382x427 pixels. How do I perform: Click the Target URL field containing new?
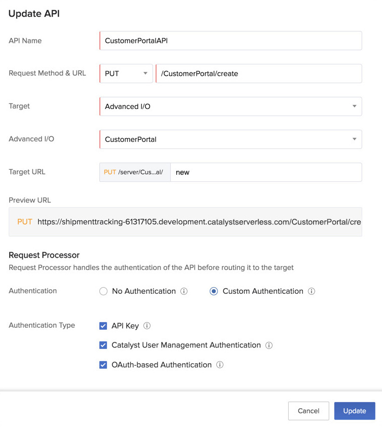coord(266,172)
